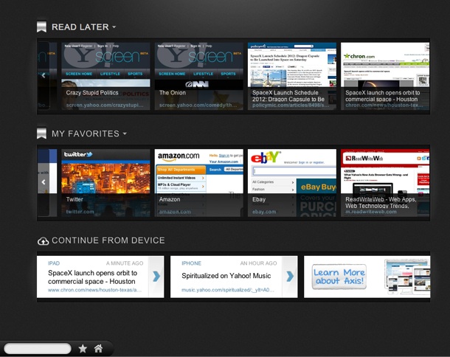Continue iPhone Spiritualized on Yahoo! Music card
The width and height of the screenshot is (450, 357).
point(234,277)
